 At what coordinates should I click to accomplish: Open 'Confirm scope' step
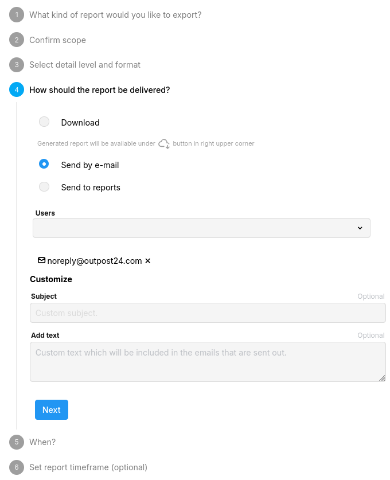(57, 40)
